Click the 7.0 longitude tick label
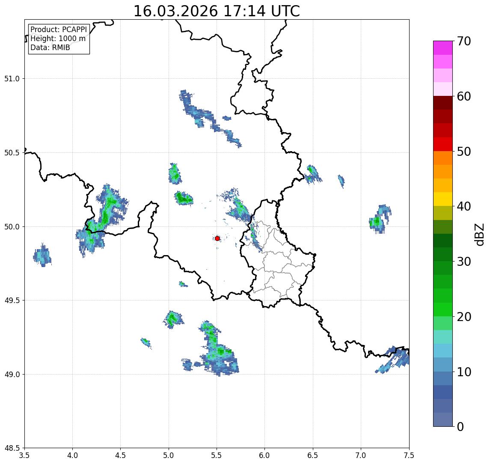This screenshot has height=464, width=490. 361,455
